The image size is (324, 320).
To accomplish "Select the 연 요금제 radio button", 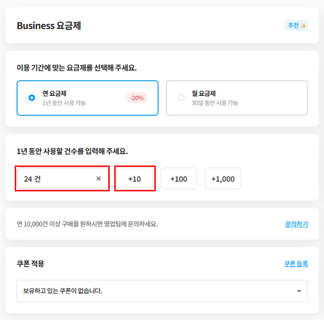I will [32, 98].
